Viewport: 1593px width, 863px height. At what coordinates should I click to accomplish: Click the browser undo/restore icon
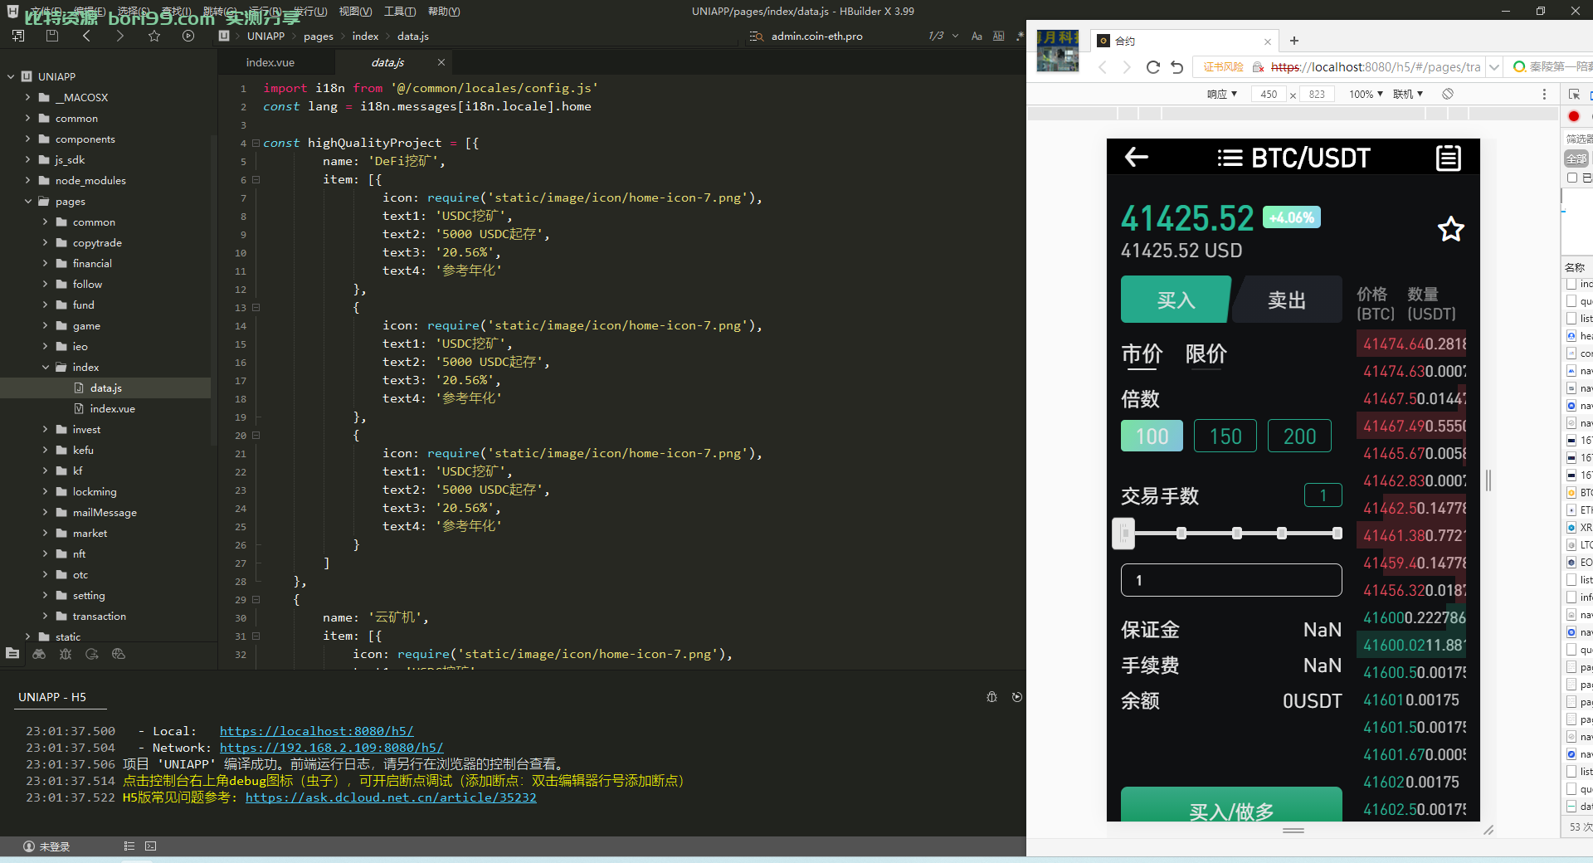tap(1176, 67)
